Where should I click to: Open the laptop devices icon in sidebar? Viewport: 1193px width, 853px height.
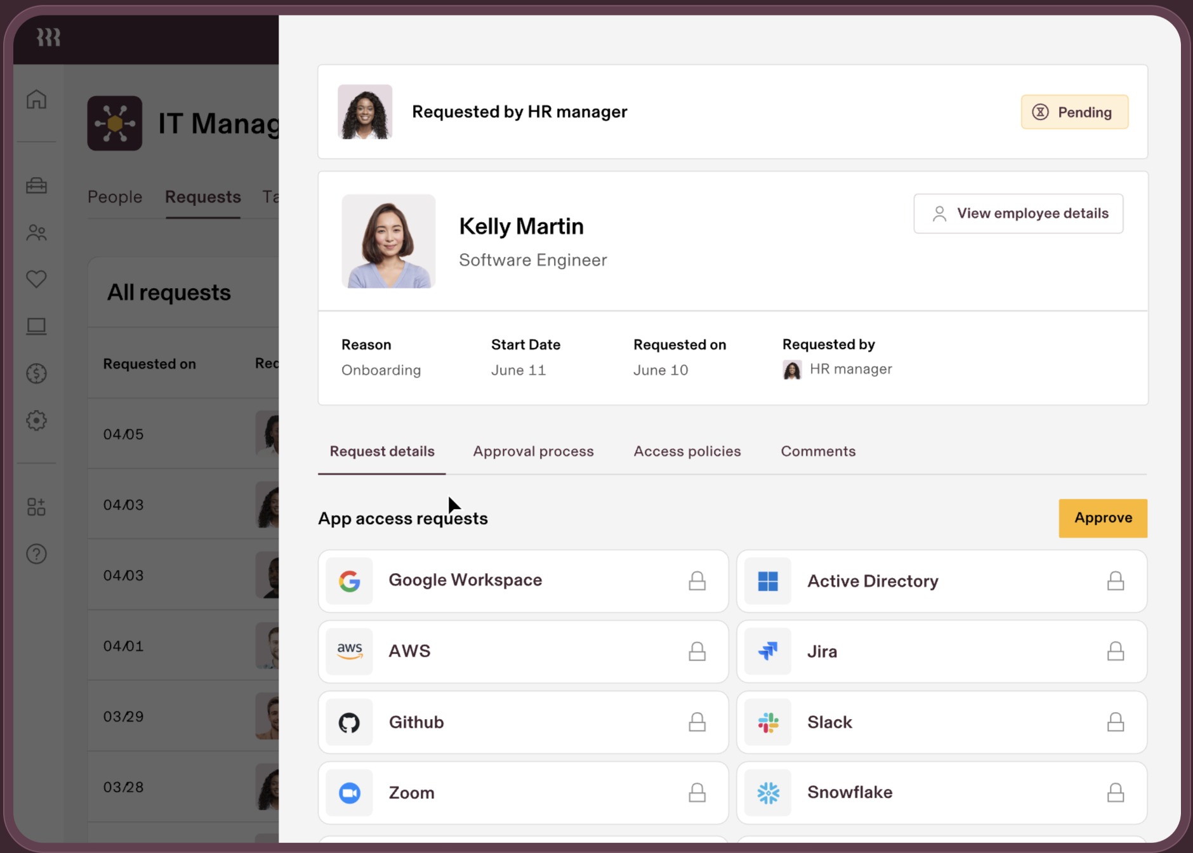tap(36, 326)
